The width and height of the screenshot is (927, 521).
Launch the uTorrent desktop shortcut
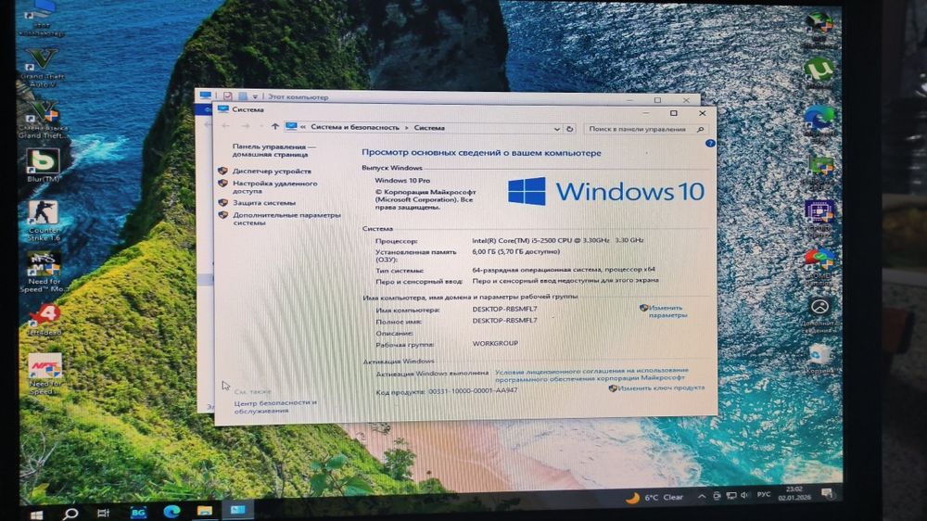(819, 73)
